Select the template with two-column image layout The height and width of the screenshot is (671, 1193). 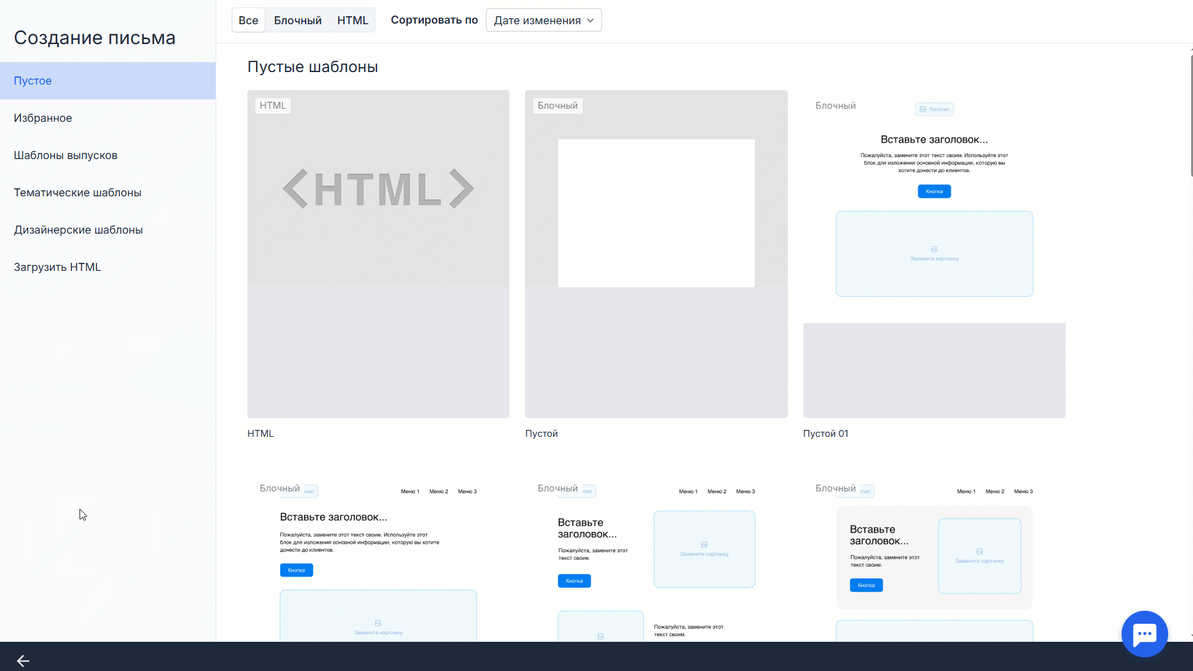point(656,559)
